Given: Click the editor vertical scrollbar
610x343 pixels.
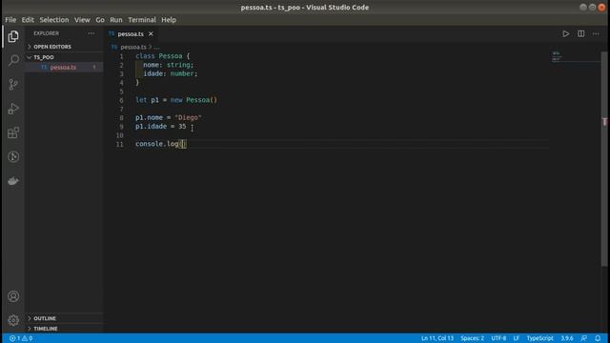Looking at the screenshot, I should (604, 159).
